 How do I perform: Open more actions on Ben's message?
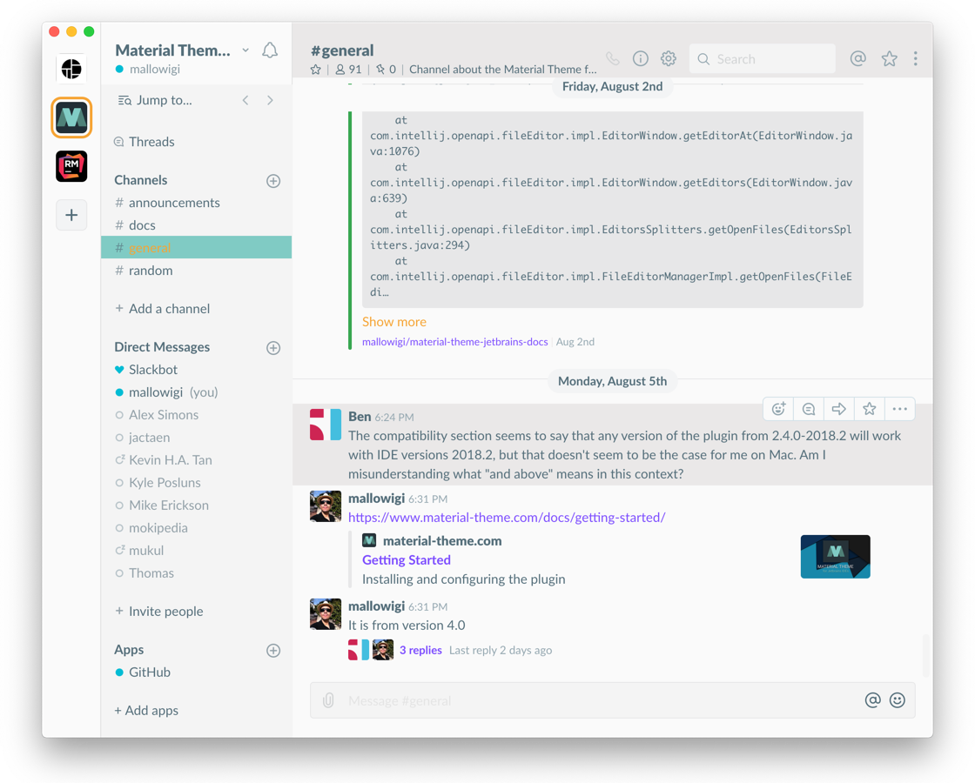[x=899, y=408]
